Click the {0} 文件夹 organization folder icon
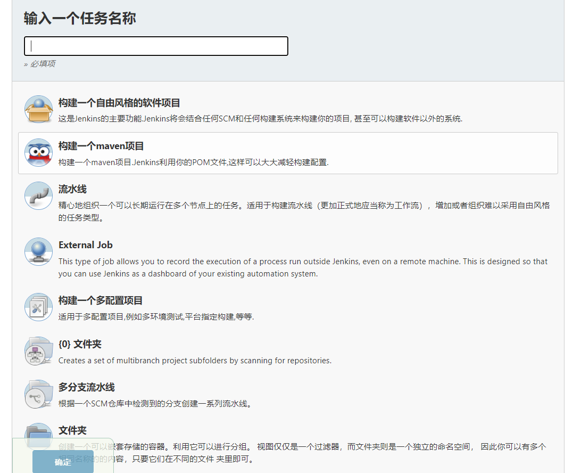Image resolution: width=573 pixels, height=473 pixels. pos(39,351)
